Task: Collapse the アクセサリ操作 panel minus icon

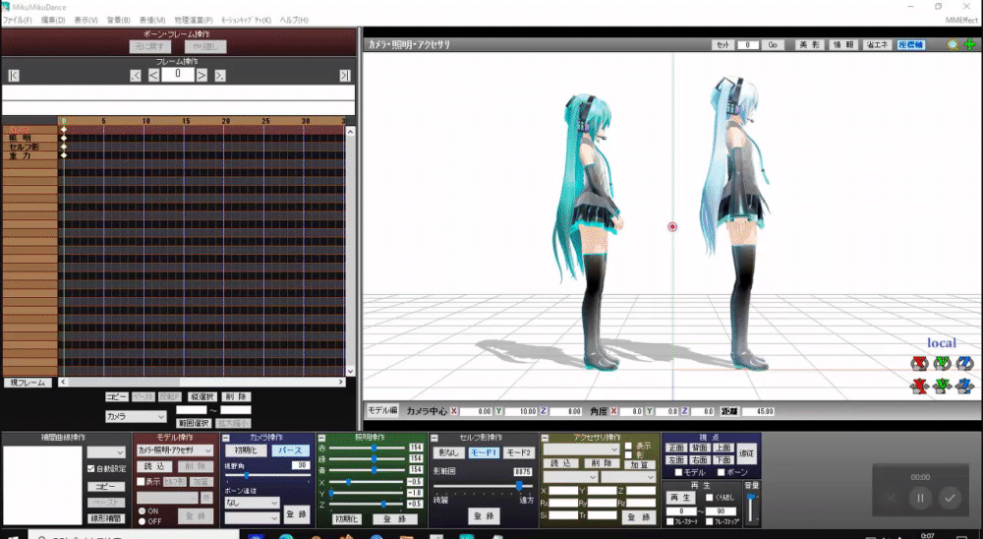Action: pos(545,438)
